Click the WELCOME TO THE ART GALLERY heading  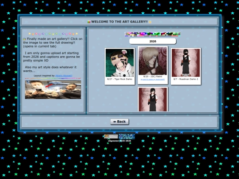pos(119,22)
